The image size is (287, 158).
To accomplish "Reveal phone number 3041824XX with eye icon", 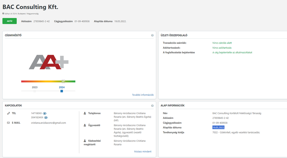I will tap(46, 118).
